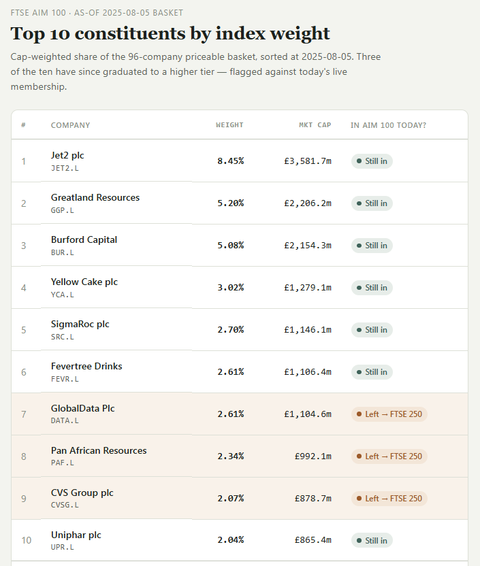Click the Still in badge for Jet2
This screenshot has width=480, height=566.
pos(372,161)
